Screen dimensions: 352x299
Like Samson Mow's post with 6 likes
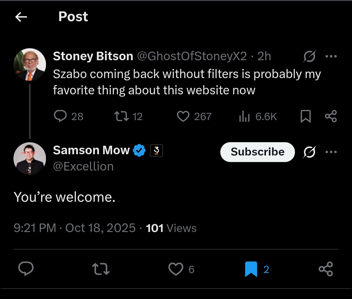tap(176, 269)
